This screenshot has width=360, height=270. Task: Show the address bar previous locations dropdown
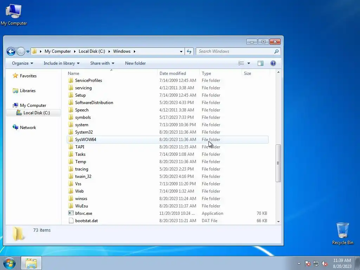click(181, 51)
